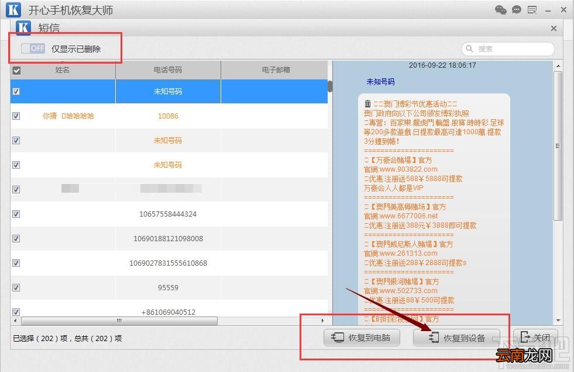This screenshot has height=372, width=574.
Task: Click the 2016-09-22 18:06:17 timestamp
Action: tap(442, 65)
